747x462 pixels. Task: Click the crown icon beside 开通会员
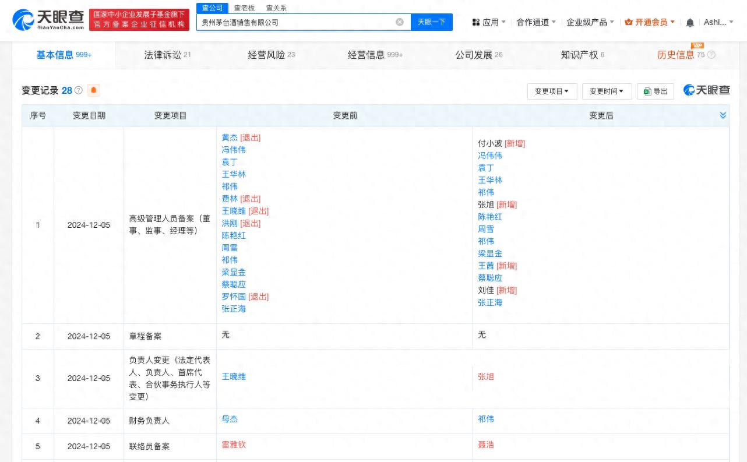[629, 22]
